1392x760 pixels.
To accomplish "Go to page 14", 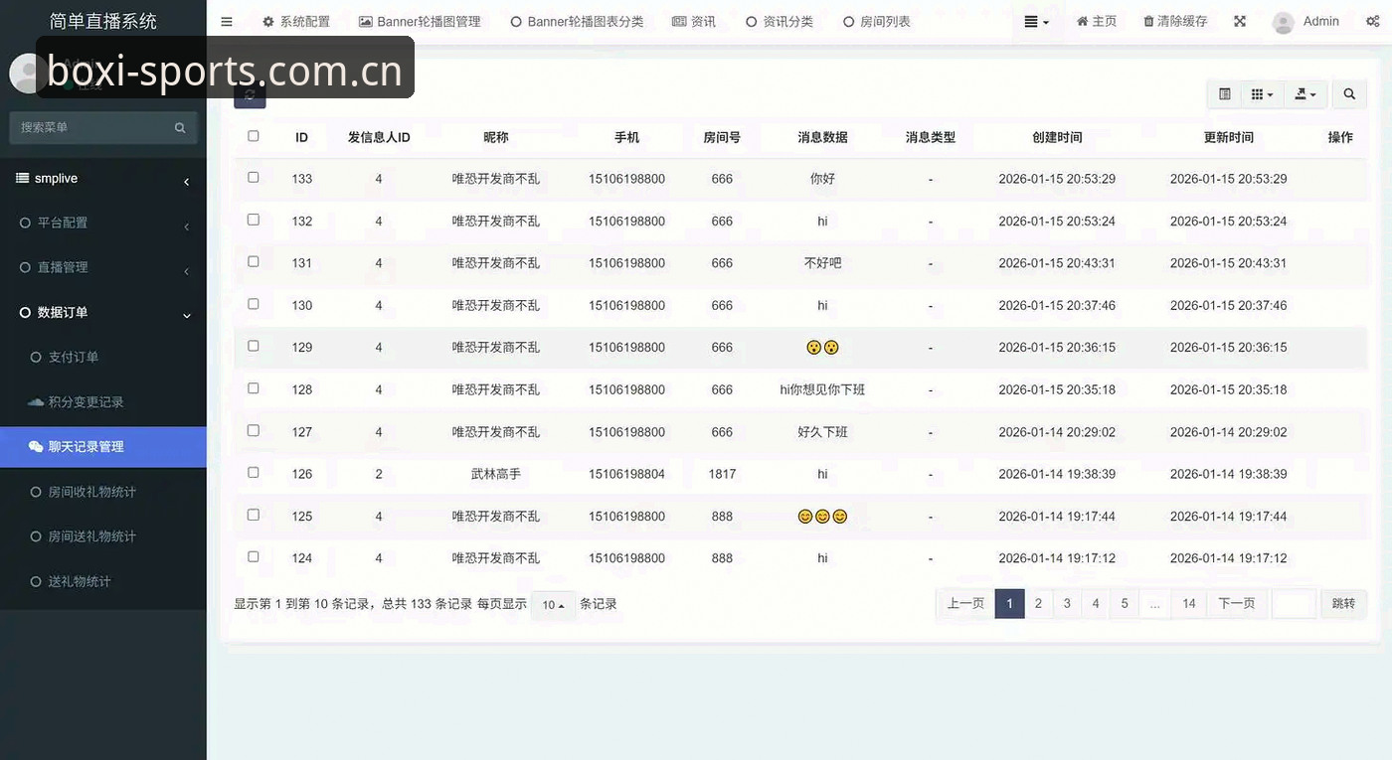I will click(x=1189, y=603).
